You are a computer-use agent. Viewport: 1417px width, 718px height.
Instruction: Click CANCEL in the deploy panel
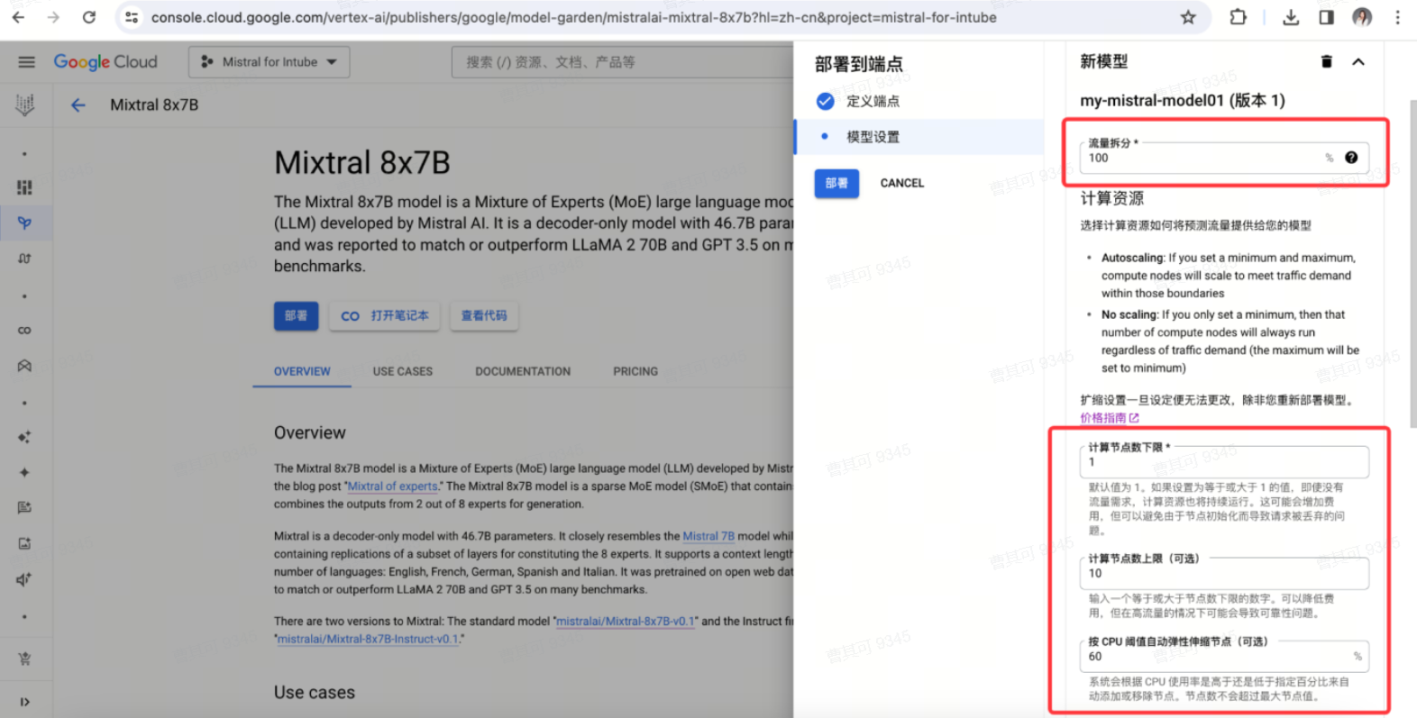click(x=901, y=183)
